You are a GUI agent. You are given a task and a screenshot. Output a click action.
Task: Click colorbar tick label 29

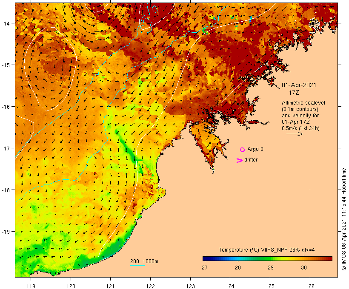coord(270,268)
